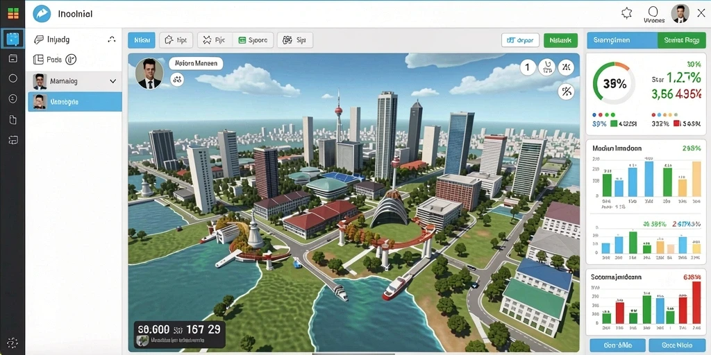The height and width of the screenshot is (355, 711).
Task: Click the percent icon on map view
Action: pyautogui.click(x=565, y=92)
